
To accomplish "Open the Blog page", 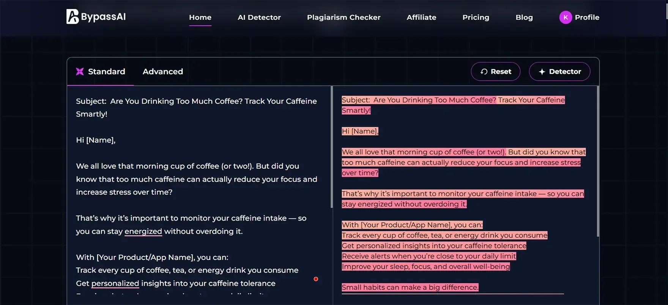I will [524, 17].
